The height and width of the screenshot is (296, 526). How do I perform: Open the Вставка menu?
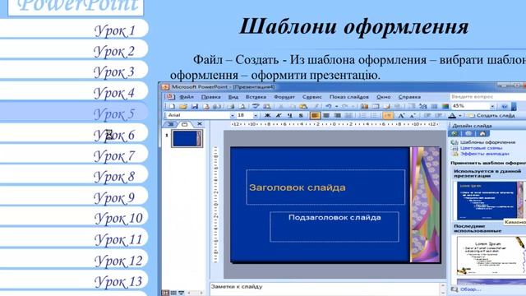(x=256, y=97)
